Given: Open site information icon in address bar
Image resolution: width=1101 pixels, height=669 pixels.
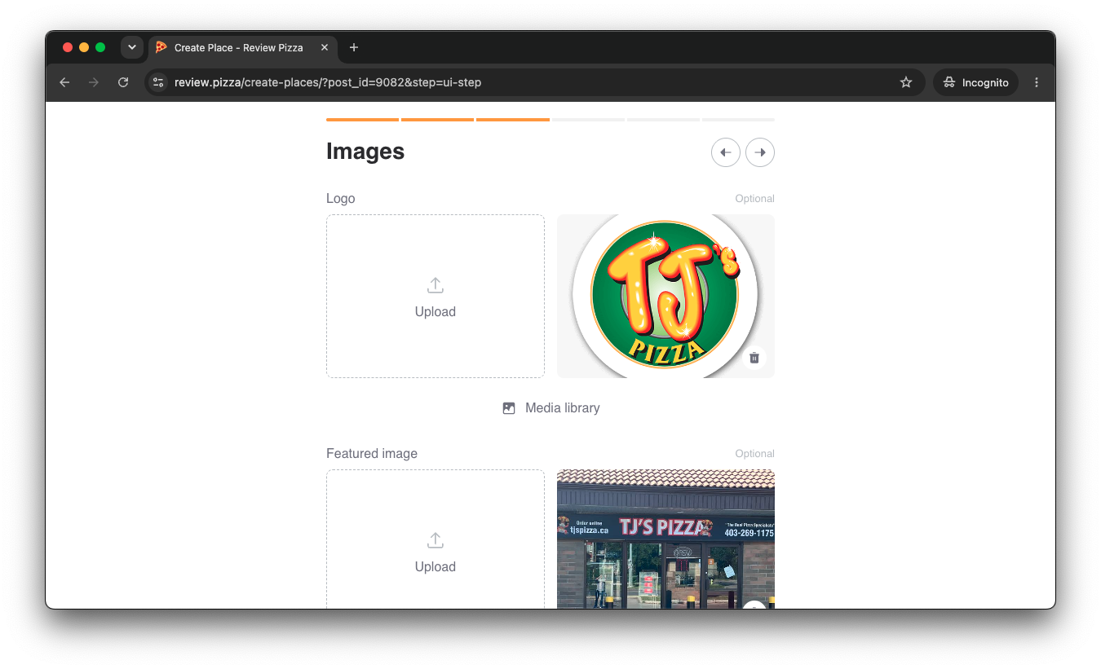Looking at the screenshot, I should coord(159,82).
